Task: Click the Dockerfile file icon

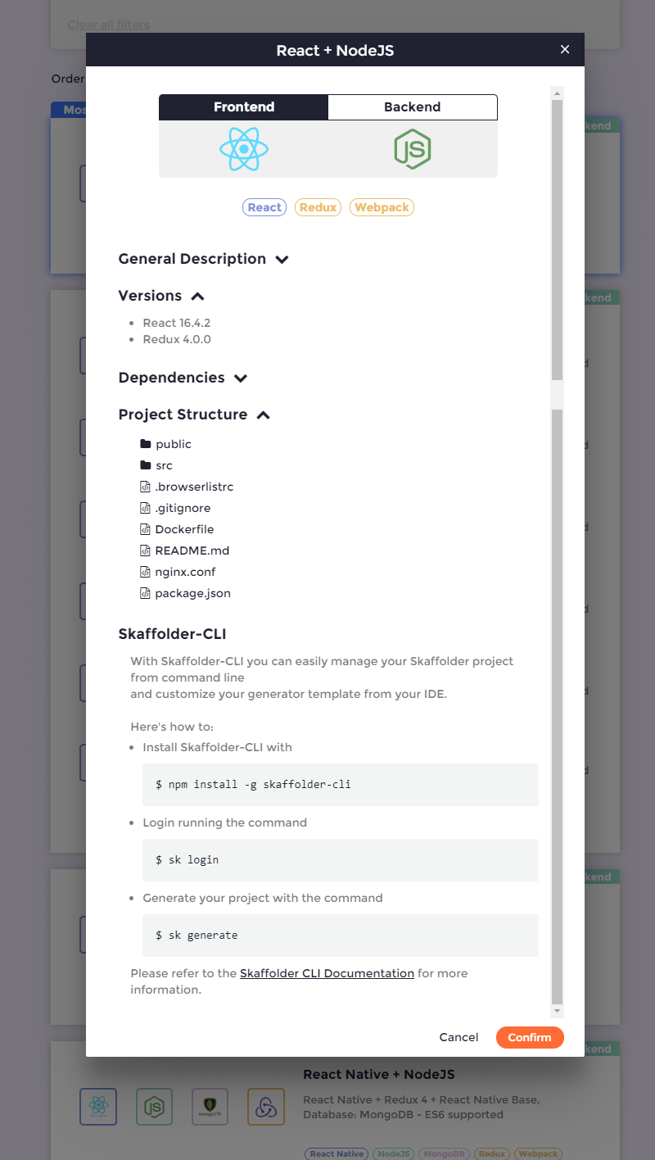Action: (x=146, y=529)
